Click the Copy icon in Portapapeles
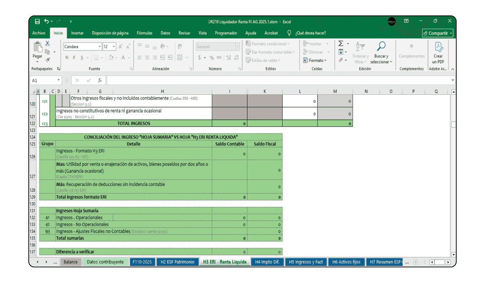The image size is (485, 283). (47, 52)
